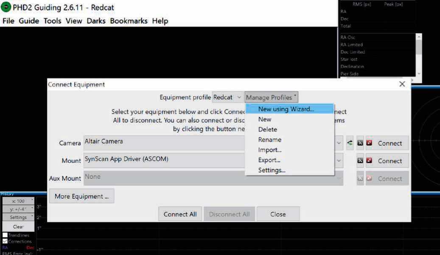Open Mount setup wrench icon
Viewport: 440px width, 255px height.
[x=360, y=161]
